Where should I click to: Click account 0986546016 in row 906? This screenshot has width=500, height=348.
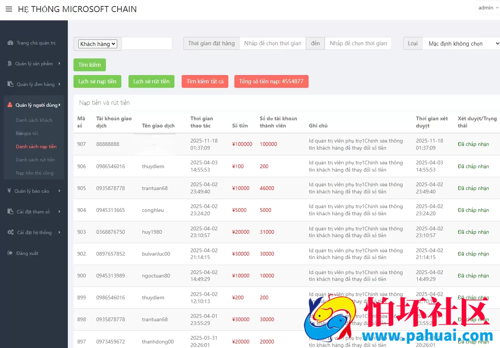pos(110,166)
